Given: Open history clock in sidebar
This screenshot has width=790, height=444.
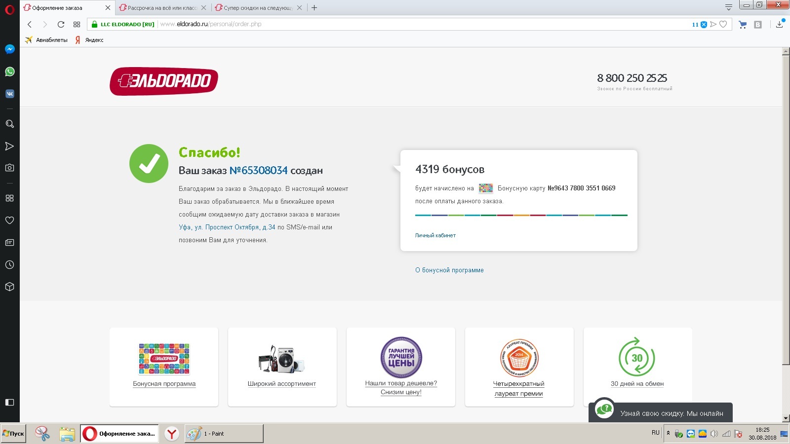Looking at the screenshot, I should click(9, 265).
